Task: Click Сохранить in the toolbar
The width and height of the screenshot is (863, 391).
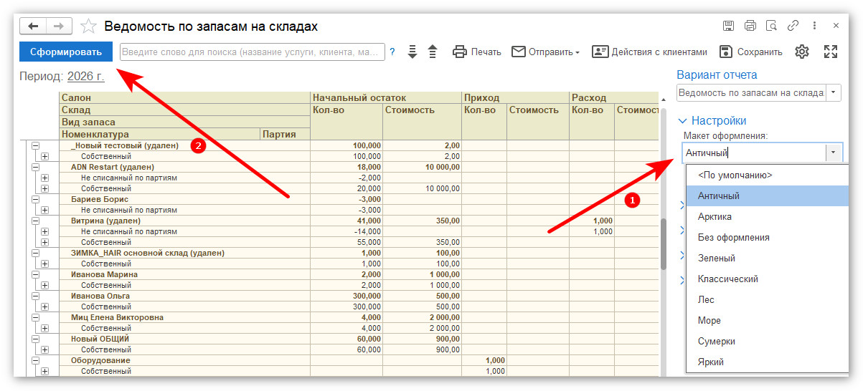Action: pyautogui.click(x=750, y=52)
